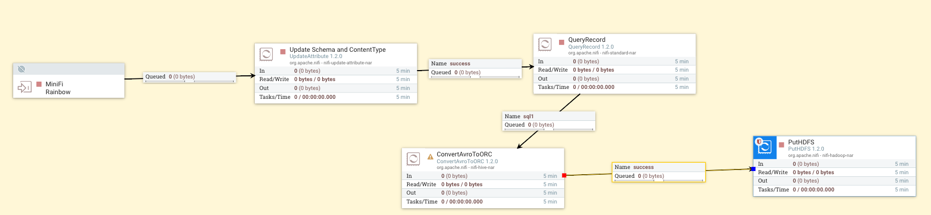Select the ConvertAvroToORC processor icon

point(413,159)
